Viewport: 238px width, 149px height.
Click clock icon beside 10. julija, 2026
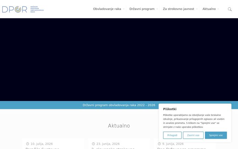(x=27, y=144)
